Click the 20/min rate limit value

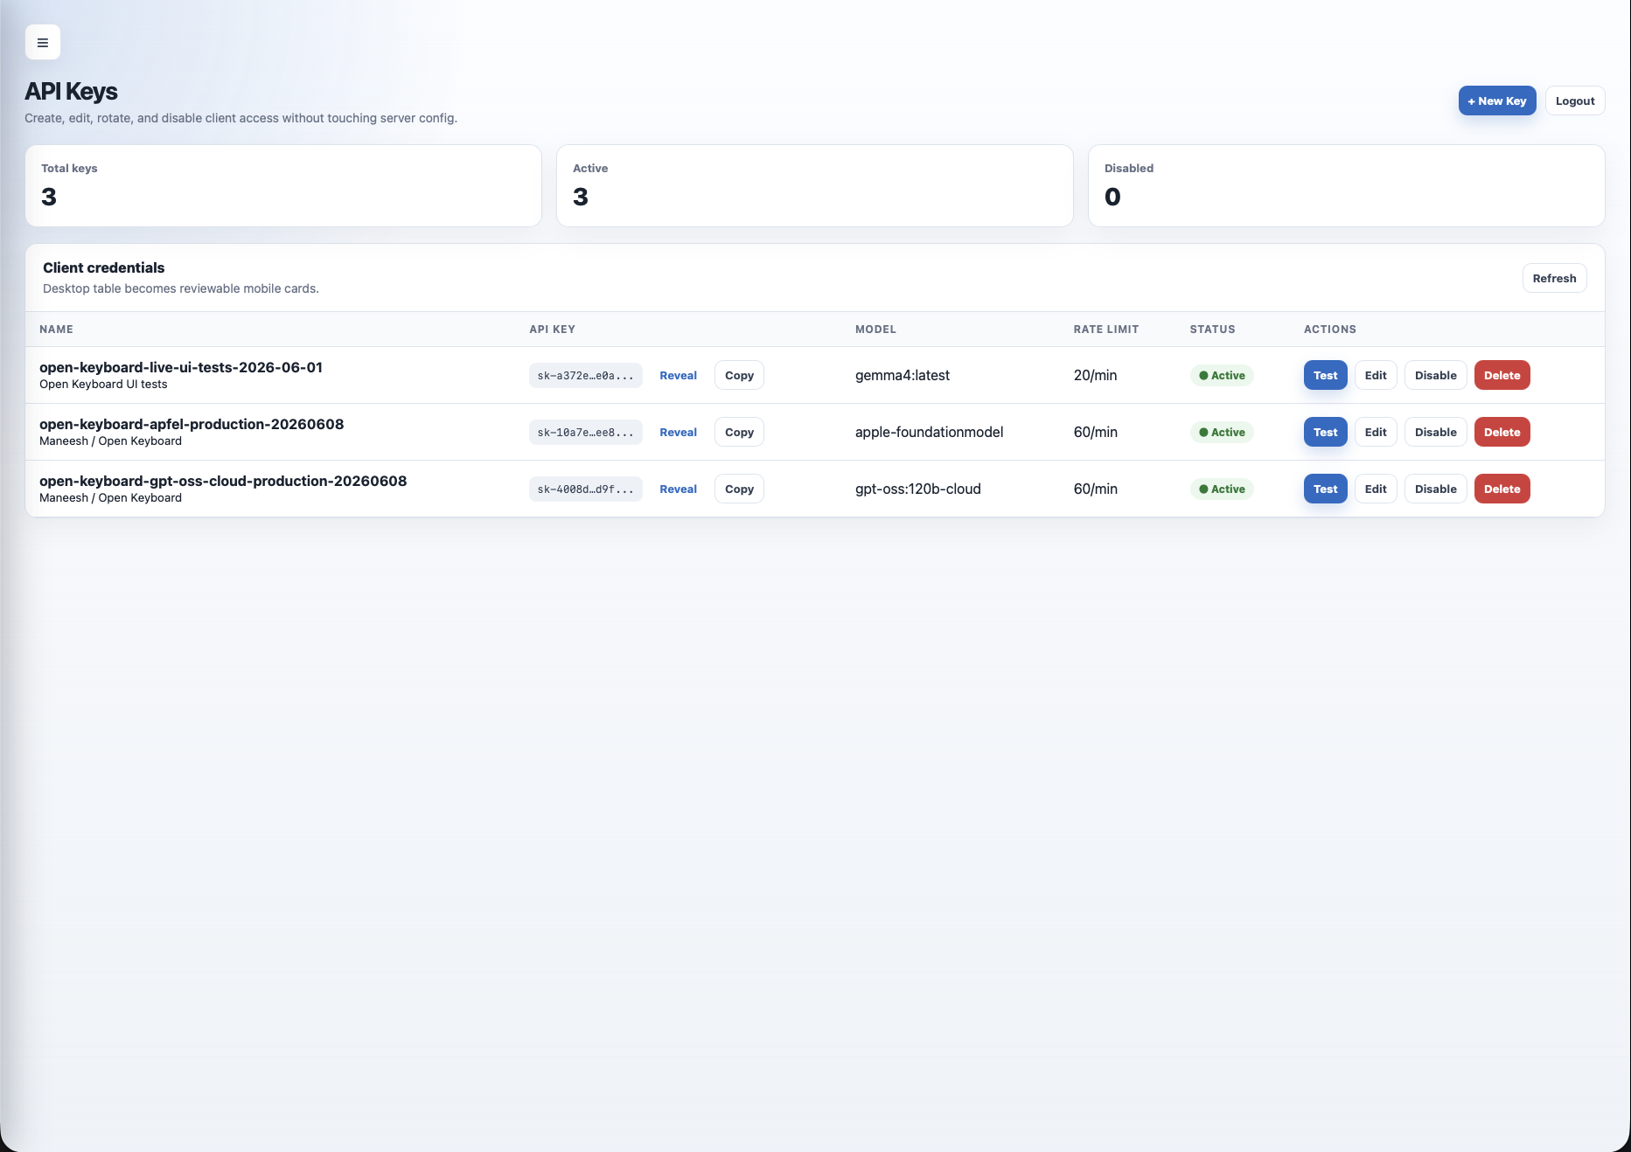pos(1095,375)
